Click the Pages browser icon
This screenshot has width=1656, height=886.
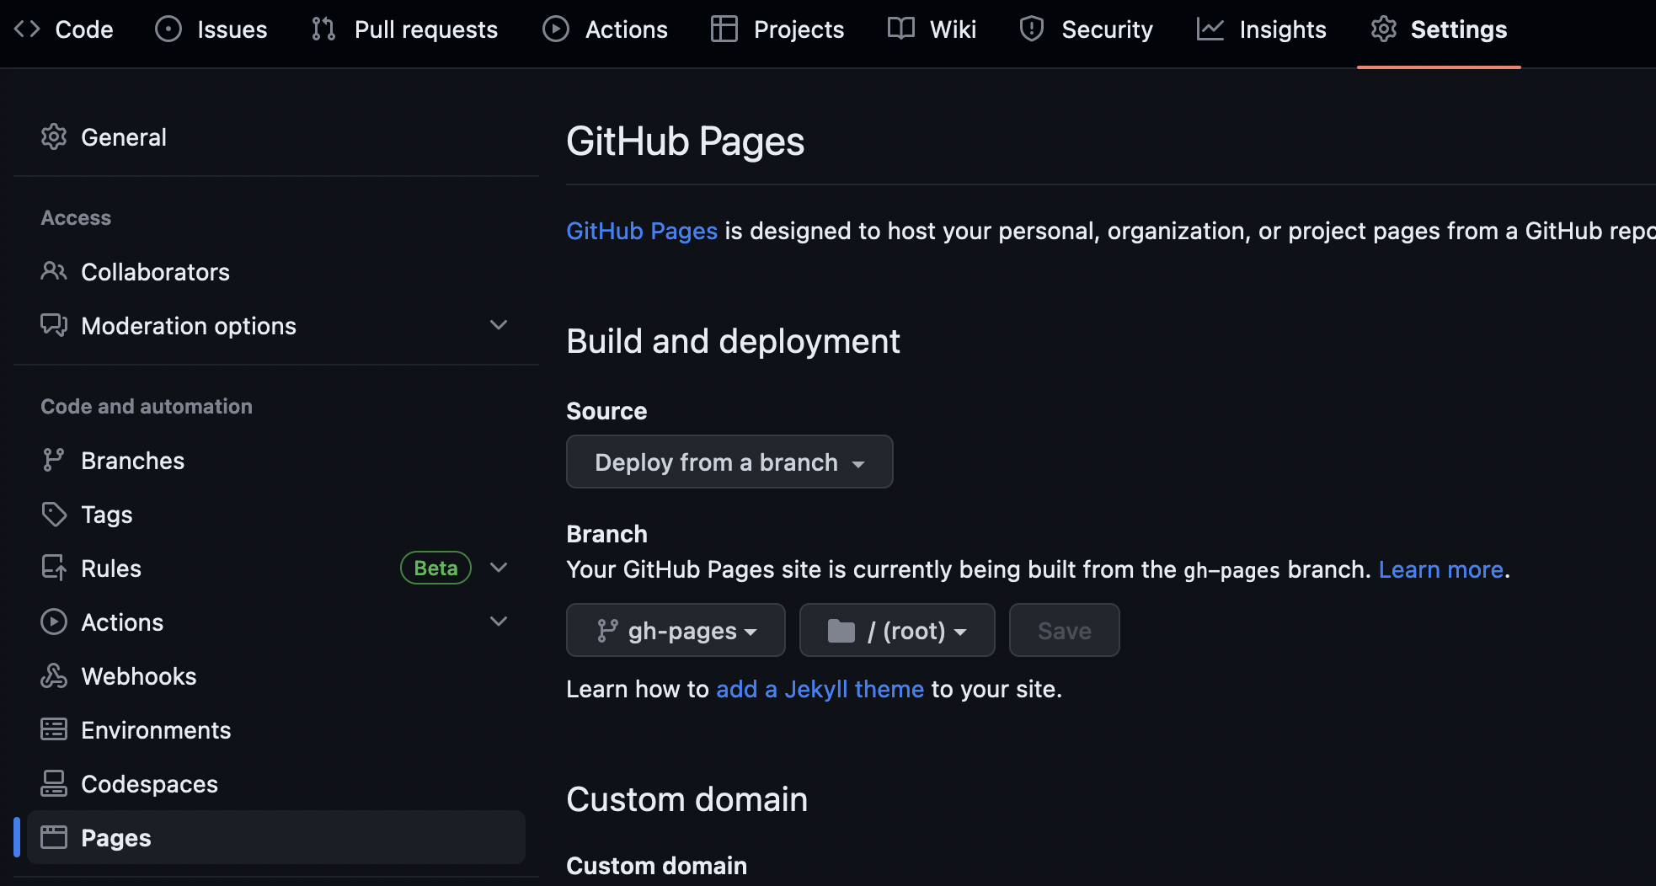coord(54,837)
